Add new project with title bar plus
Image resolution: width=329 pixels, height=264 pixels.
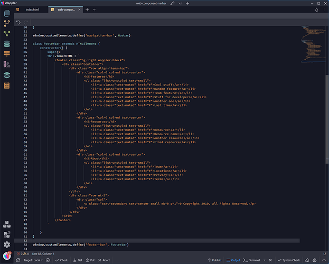point(187,3)
